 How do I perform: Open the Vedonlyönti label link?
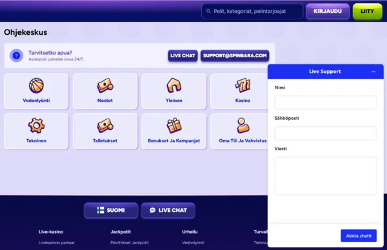tap(36, 101)
